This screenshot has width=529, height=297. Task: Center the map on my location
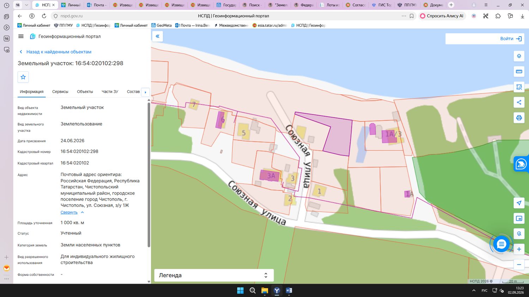(x=519, y=203)
